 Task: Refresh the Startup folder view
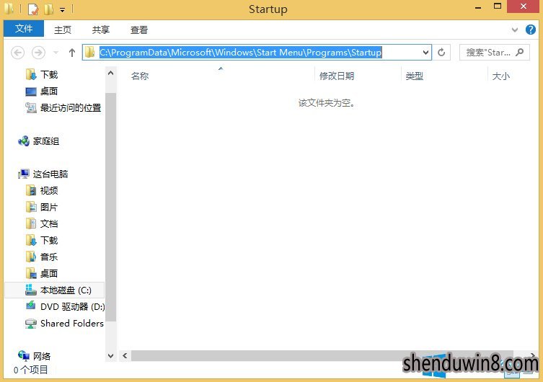[441, 53]
